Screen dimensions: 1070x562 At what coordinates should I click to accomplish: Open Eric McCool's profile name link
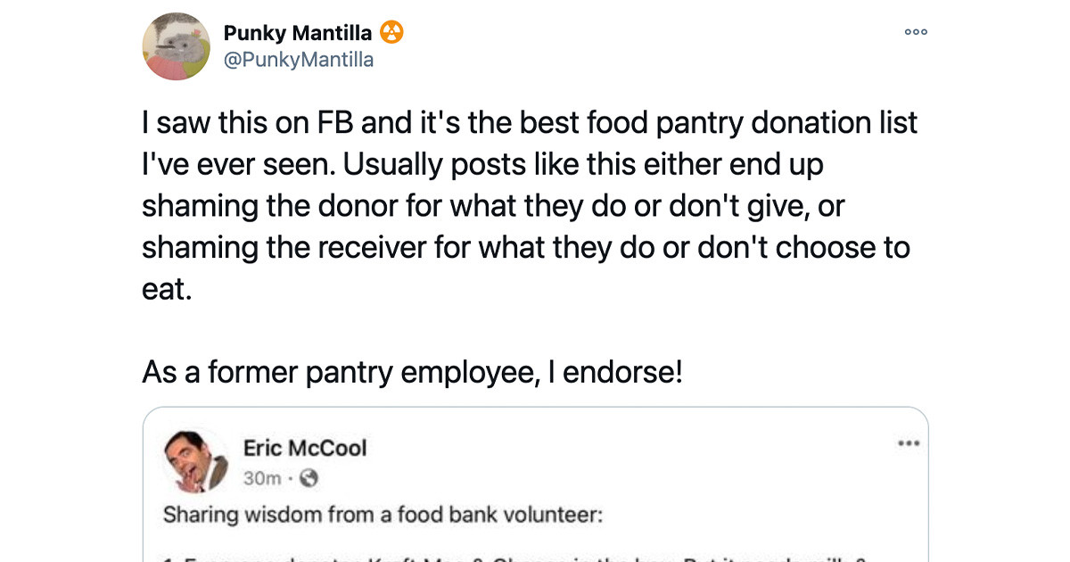click(x=304, y=449)
